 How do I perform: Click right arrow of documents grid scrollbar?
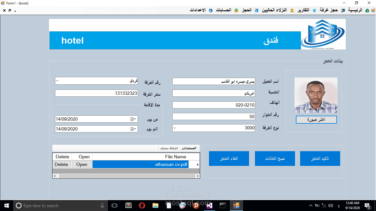(198, 176)
